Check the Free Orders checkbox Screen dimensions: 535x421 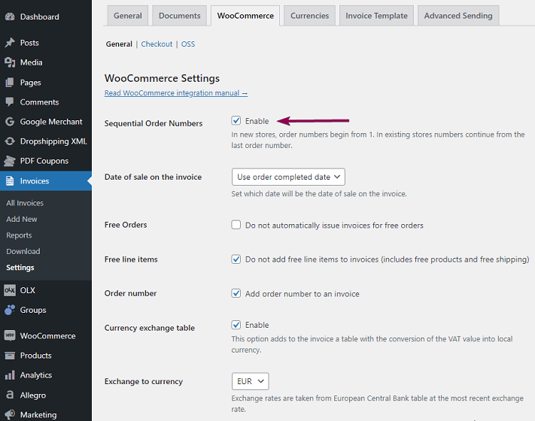click(x=236, y=225)
